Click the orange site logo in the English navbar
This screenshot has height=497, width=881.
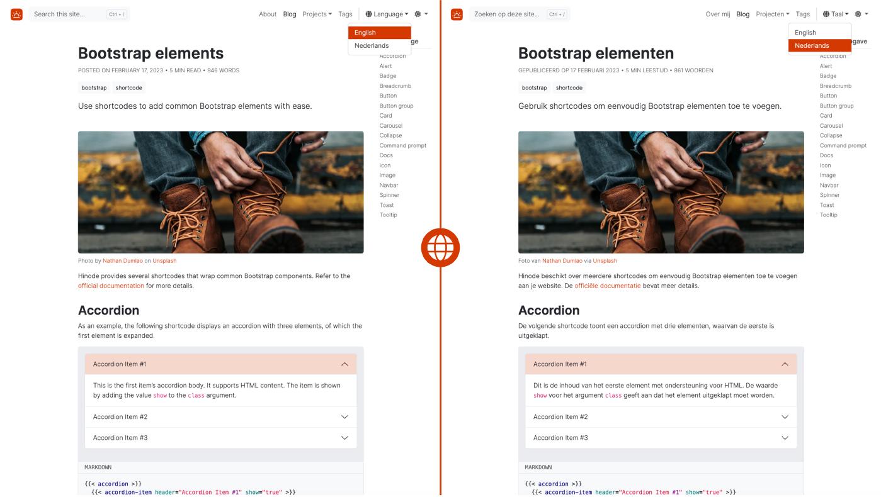16,14
